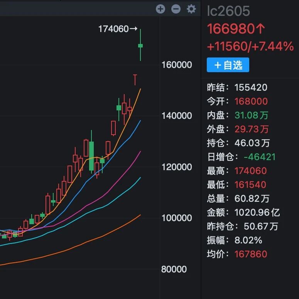Select the cyan moving average line
This screenshot has width=299, height=299.
click(116, 200)
